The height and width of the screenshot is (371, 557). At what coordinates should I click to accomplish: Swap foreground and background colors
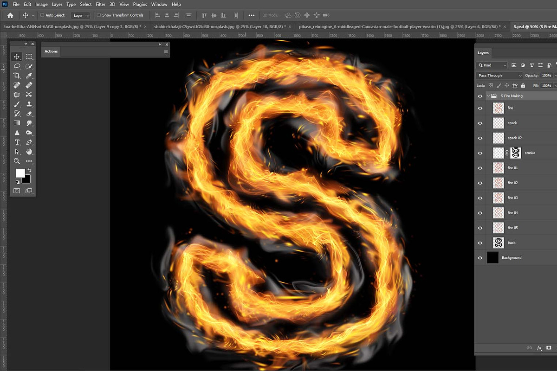tap(29, 171)
